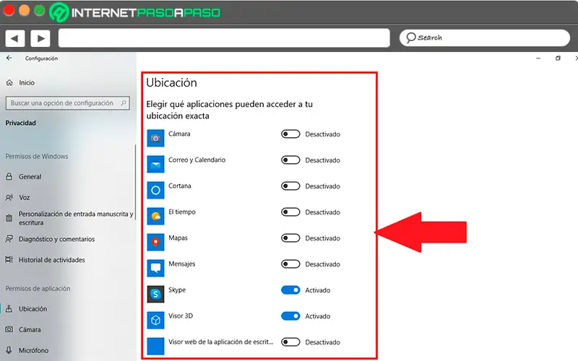Click the El tiempo weather icon
Viewport: 578px width, 361px height.
pos(155,216)
